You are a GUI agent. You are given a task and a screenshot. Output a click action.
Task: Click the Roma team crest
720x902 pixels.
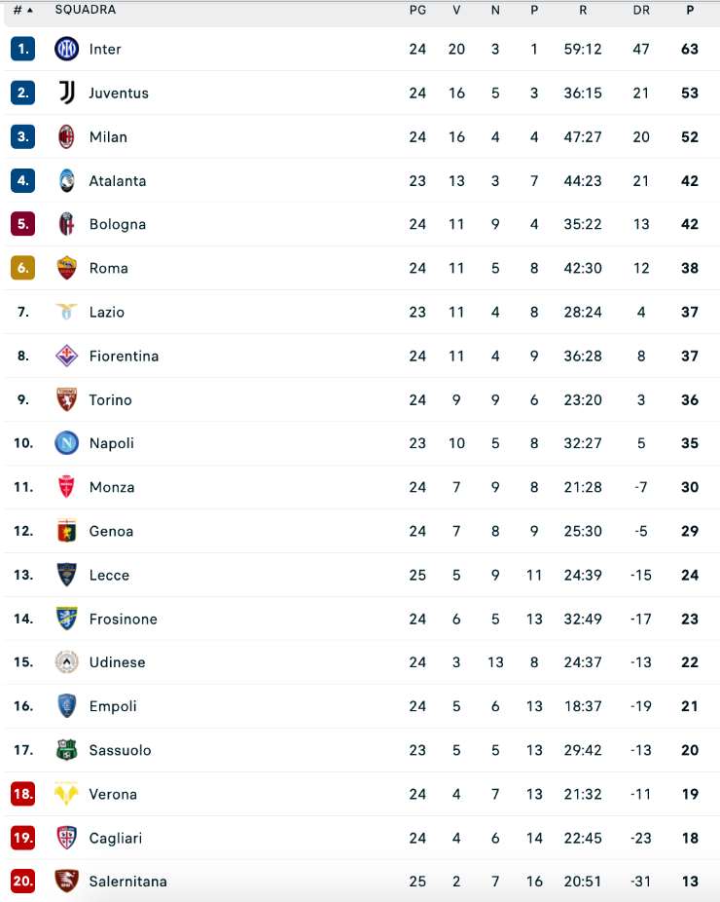click(66, 268)
